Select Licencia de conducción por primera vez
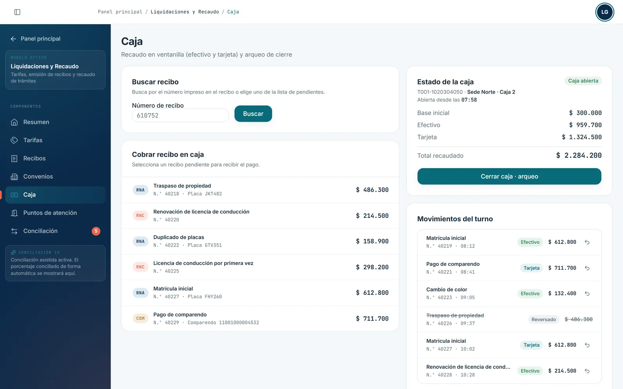The image size is (623, 389). click(x=260, y=267)
